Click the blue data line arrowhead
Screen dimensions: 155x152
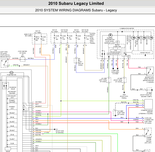click(x=113, y=69)
